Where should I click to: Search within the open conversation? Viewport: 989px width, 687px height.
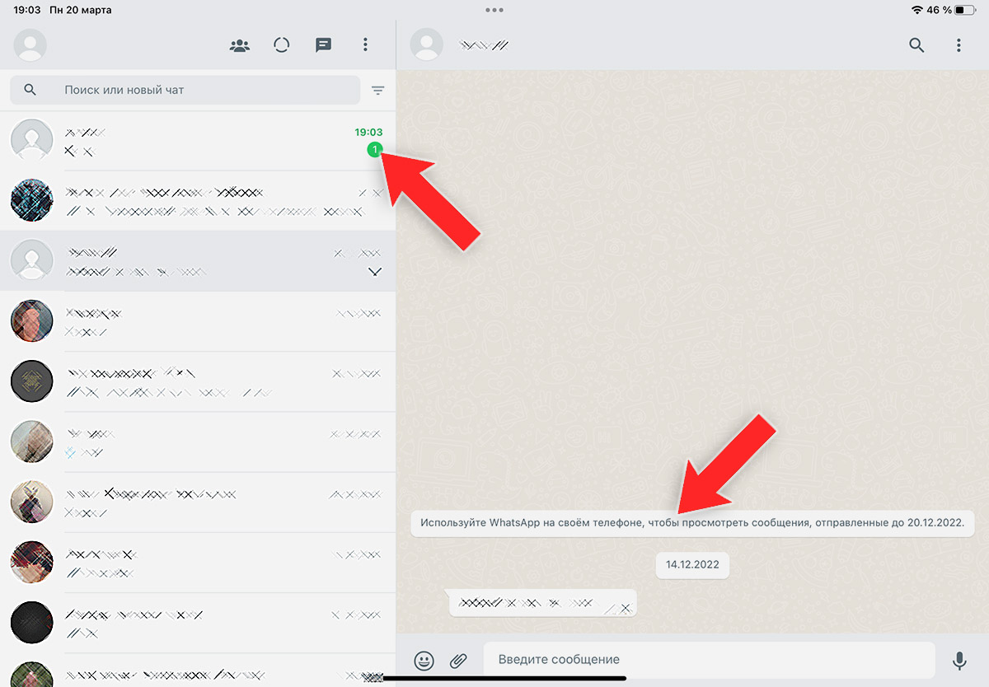point(916,45)
